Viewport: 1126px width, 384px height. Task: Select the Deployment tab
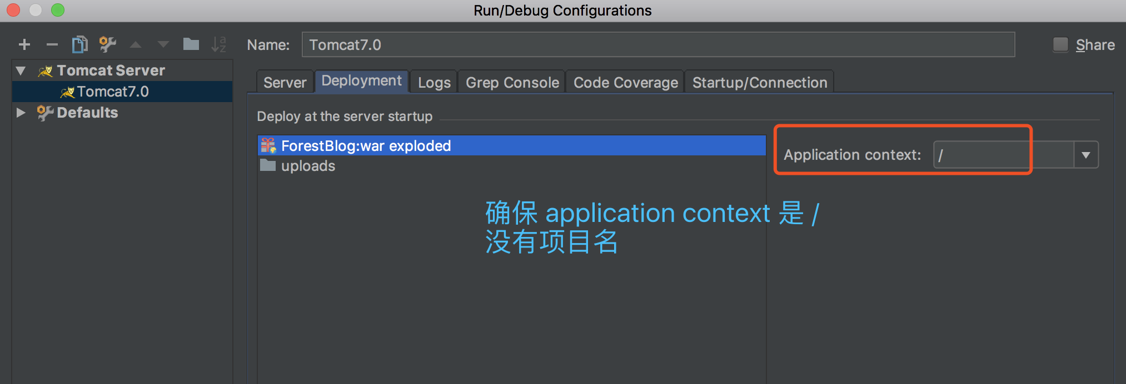361,81
